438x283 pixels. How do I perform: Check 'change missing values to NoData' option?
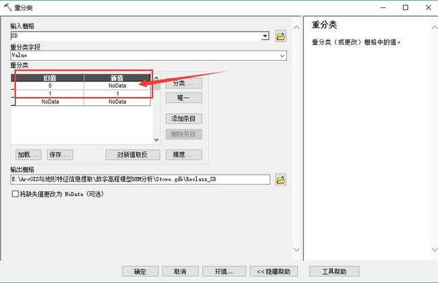(15, 193)
